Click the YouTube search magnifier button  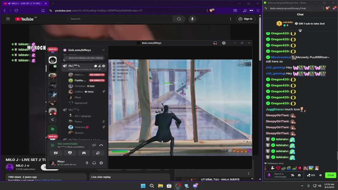179,19
